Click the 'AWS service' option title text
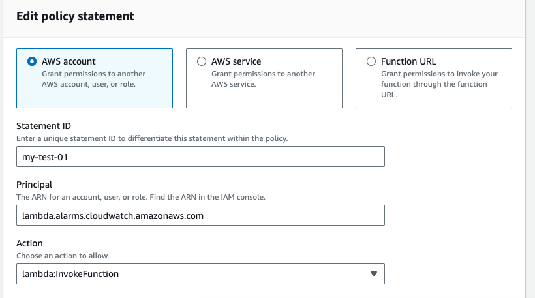 coord(236,61)
